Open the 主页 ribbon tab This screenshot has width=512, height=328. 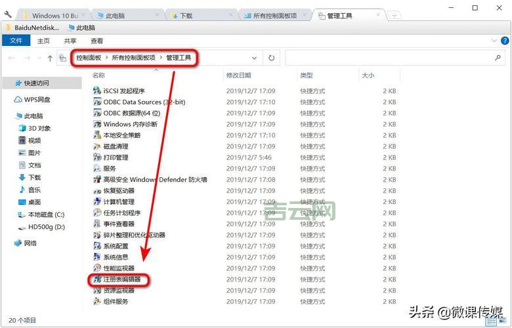pyautogui.click(x=43, y=41)
